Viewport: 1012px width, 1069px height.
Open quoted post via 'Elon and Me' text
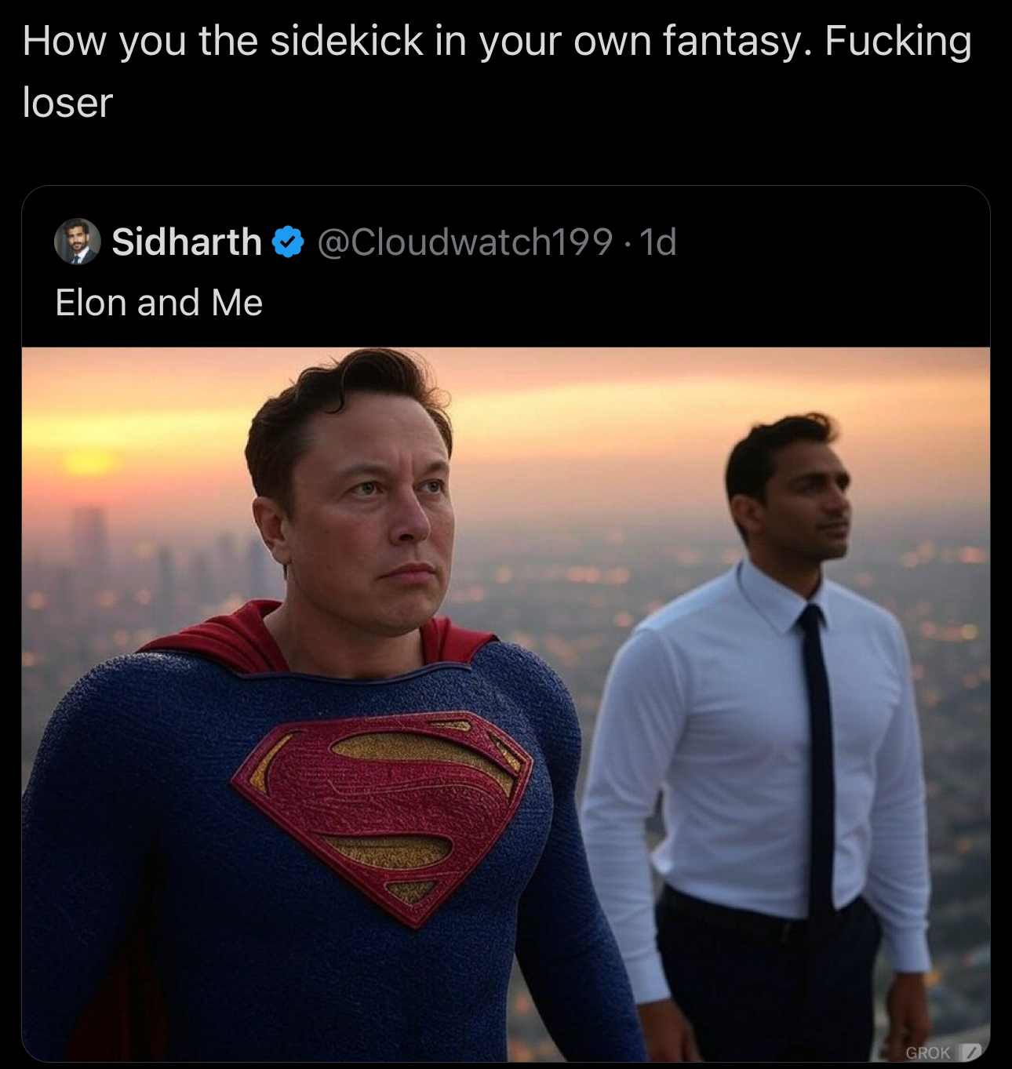(x=159, y=302)
